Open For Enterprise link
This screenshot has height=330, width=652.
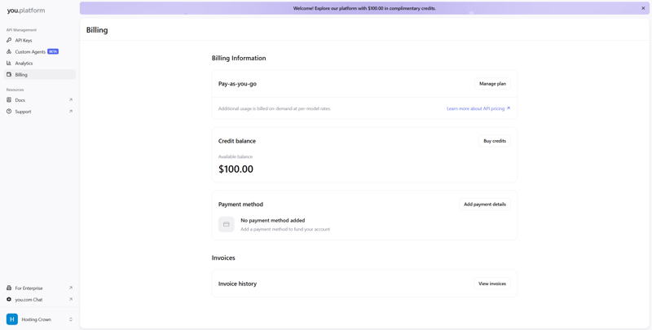click(40, 288)
